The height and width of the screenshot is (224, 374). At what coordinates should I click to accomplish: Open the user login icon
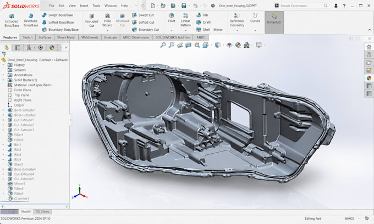coord(336,5)
